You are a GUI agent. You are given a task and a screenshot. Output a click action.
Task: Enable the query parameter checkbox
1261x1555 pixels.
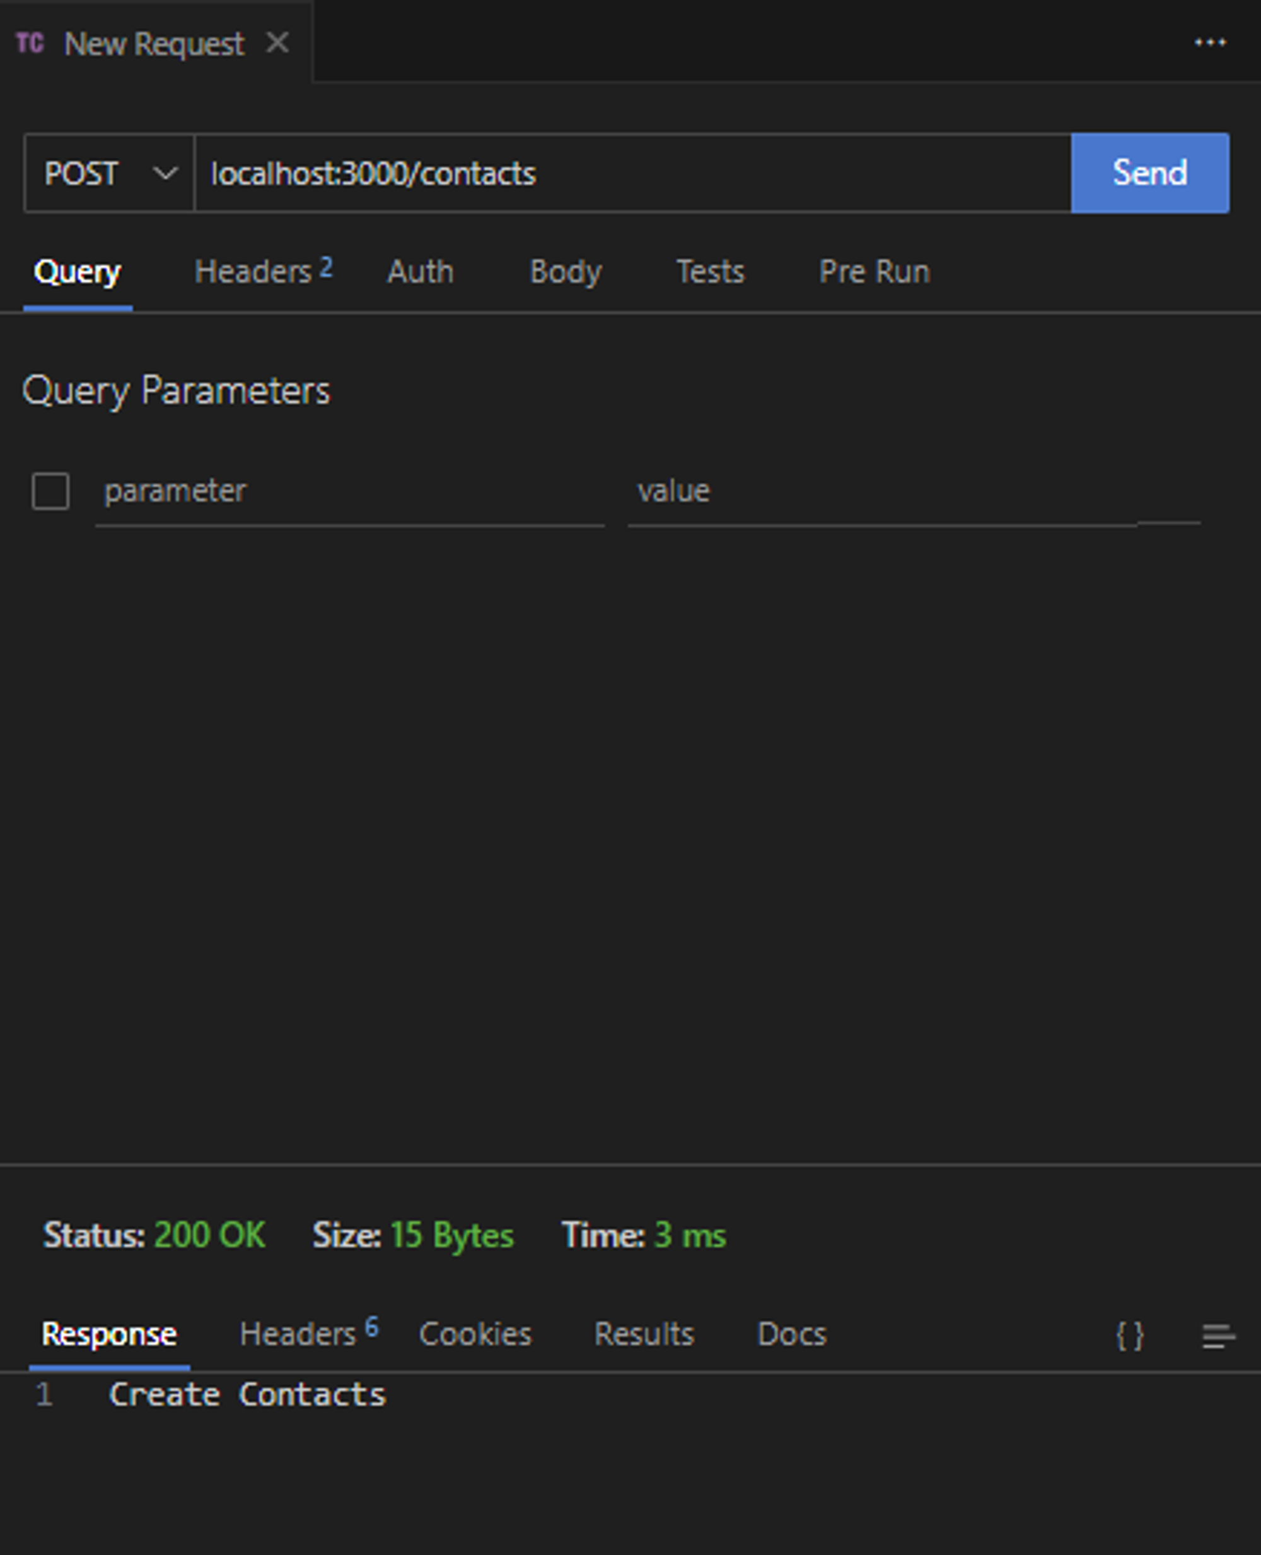click(x=51, y=491)
